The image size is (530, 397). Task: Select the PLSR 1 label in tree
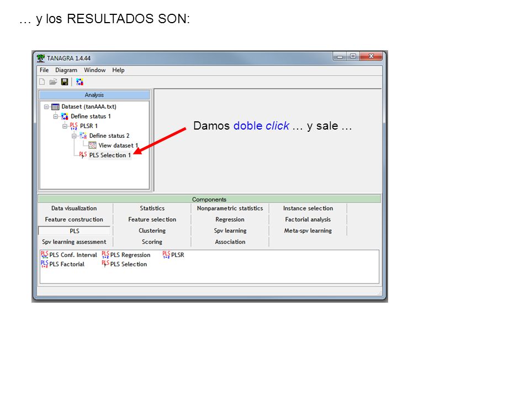(x=89, y=126)
